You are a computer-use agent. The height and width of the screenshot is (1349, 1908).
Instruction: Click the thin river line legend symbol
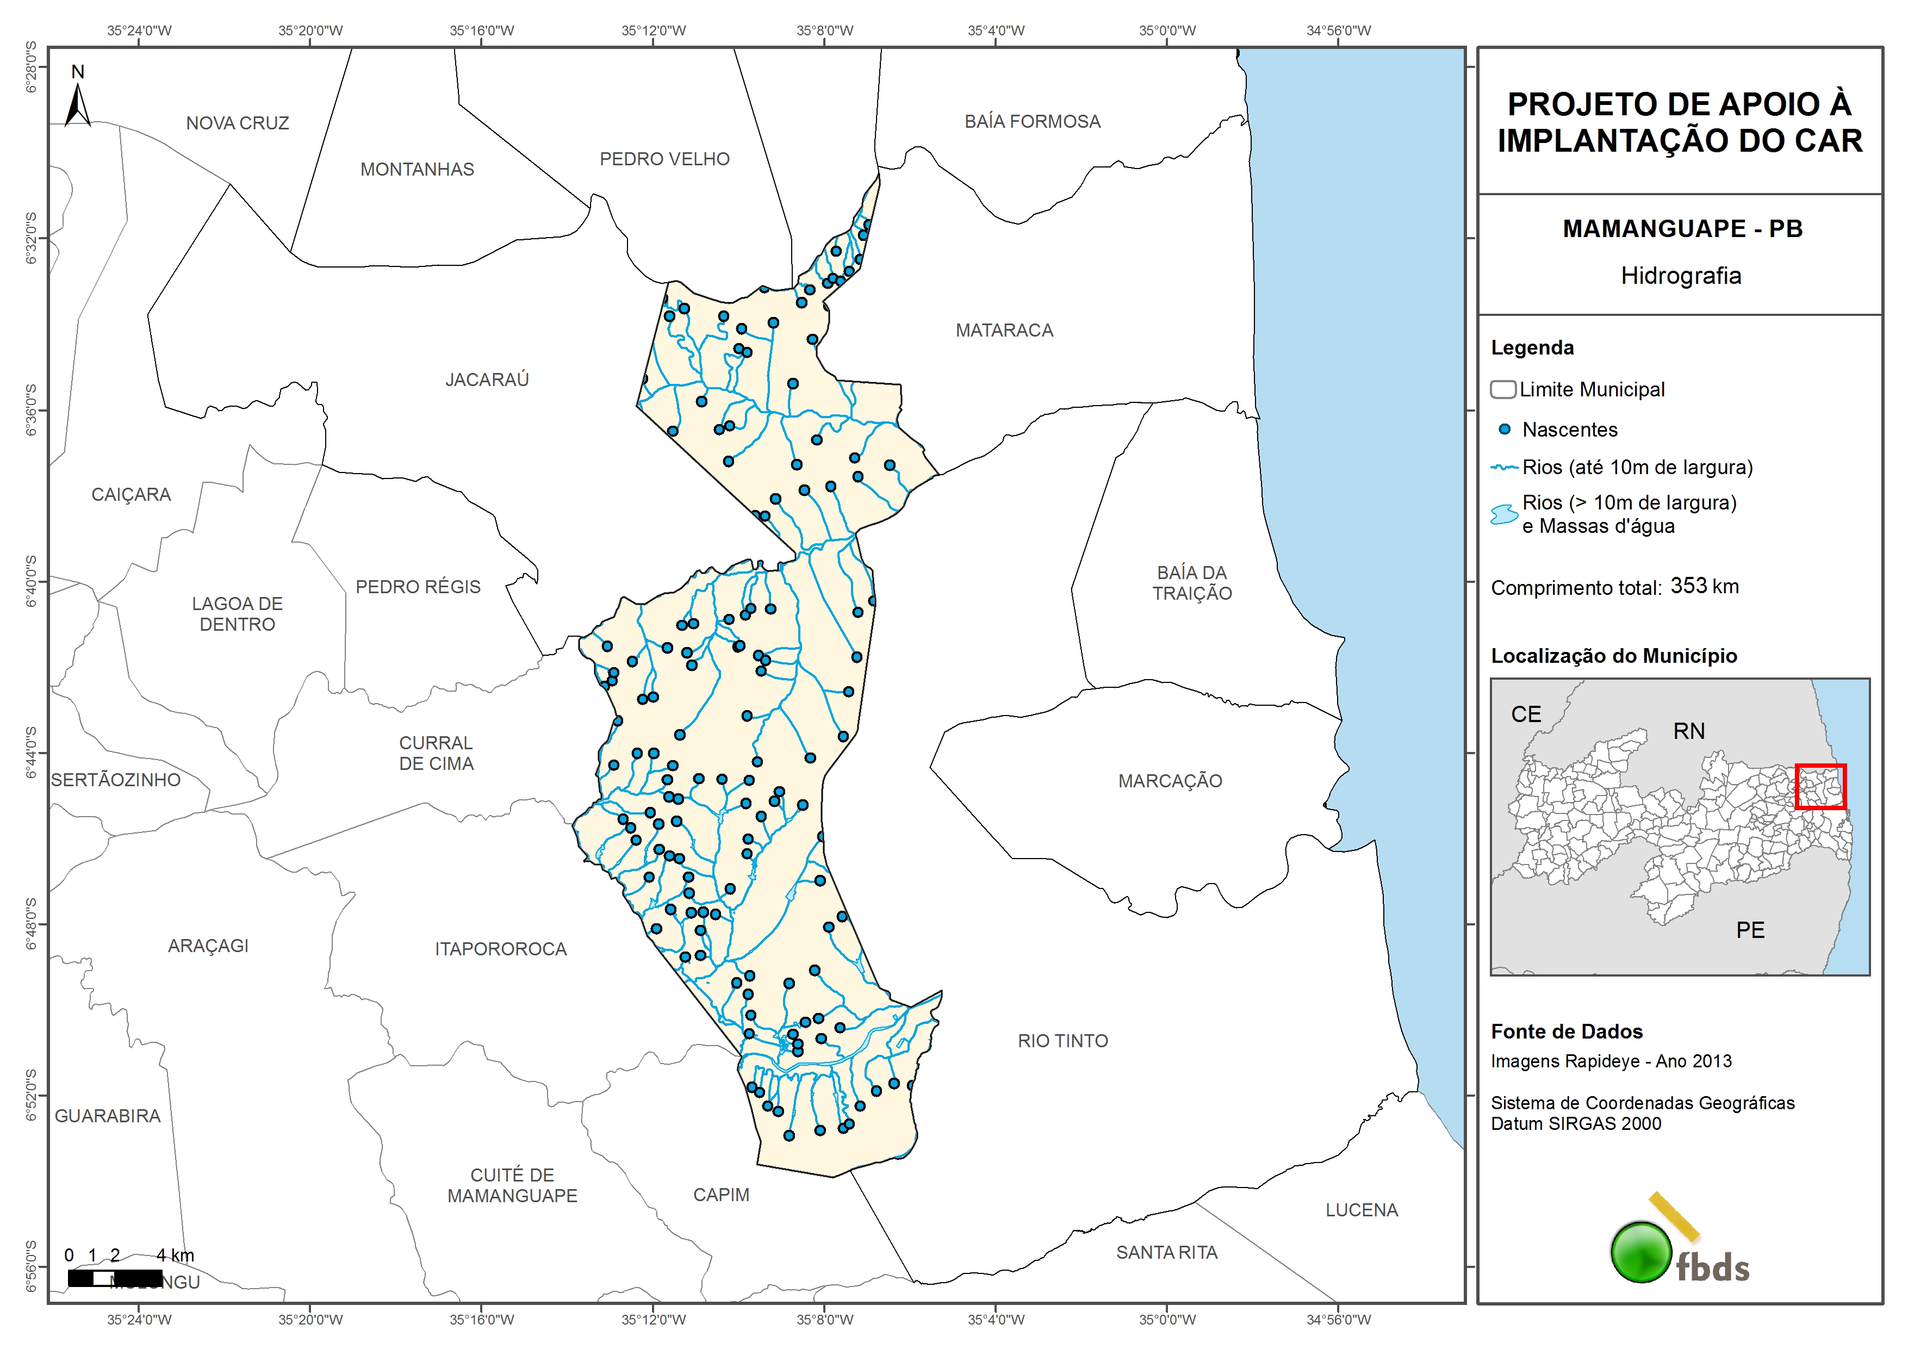(x=1504, y=468)
